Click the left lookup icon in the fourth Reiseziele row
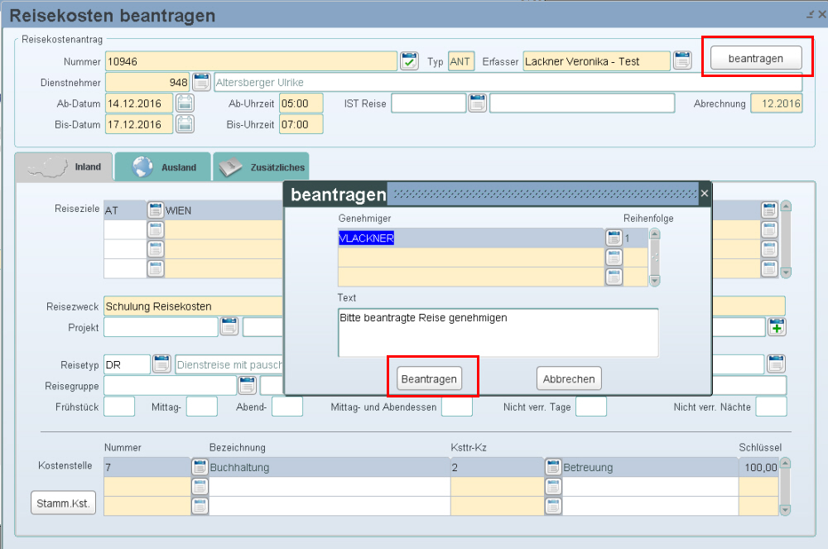 coord(156,268)
